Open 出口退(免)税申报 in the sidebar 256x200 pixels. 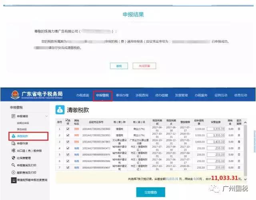click(x=29, y=151)
